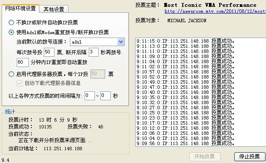The image size is (266, 163).
Task: Click the maximum vote interval field
Action: pyautogui.click(x=106, y=96)
